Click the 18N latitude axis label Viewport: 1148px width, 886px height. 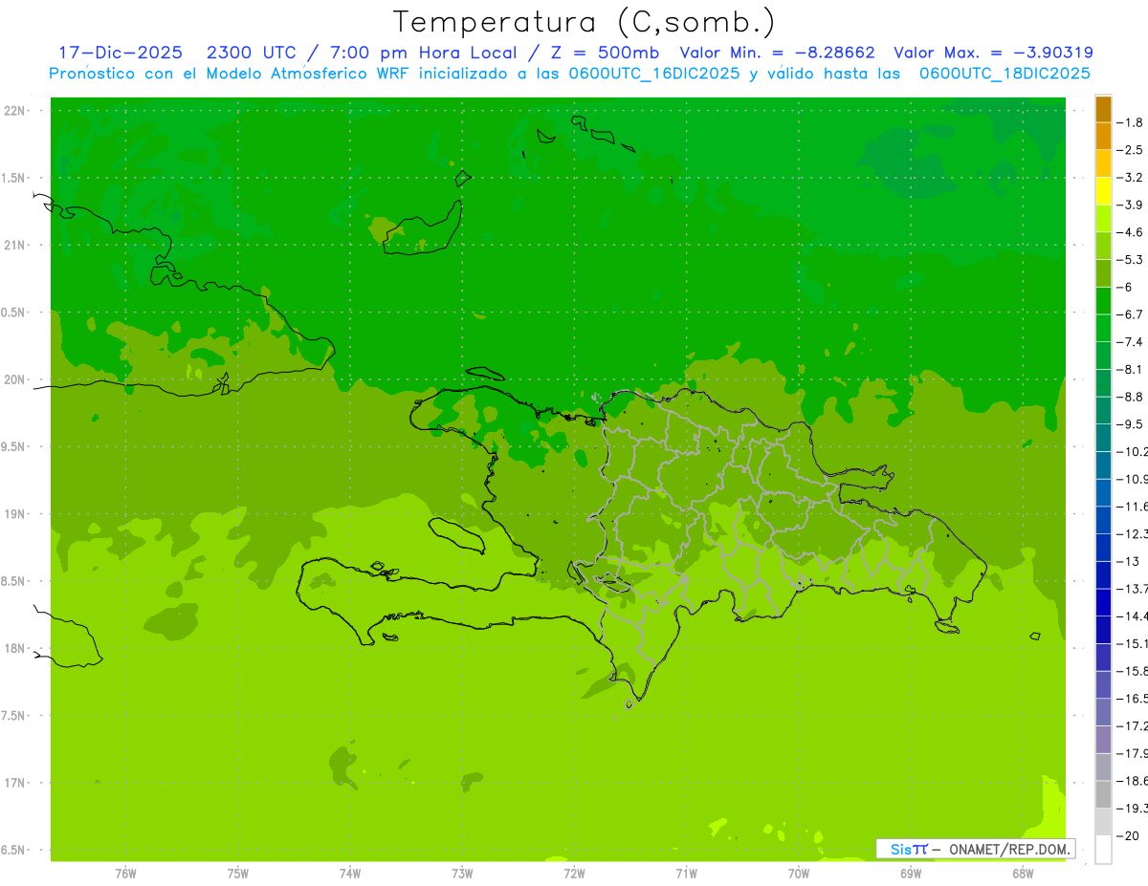click(x=14, y=648)
